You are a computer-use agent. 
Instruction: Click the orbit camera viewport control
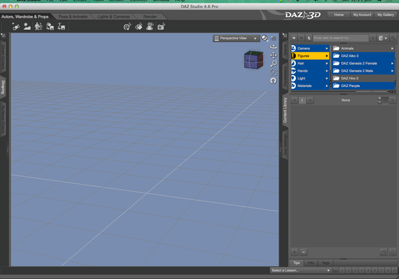click(x=273, y=46)
